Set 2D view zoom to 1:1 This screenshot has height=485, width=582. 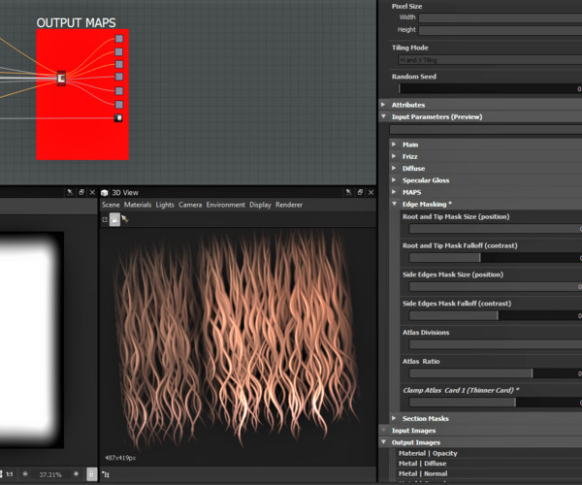pyautogui.click(x=10, y=474)
